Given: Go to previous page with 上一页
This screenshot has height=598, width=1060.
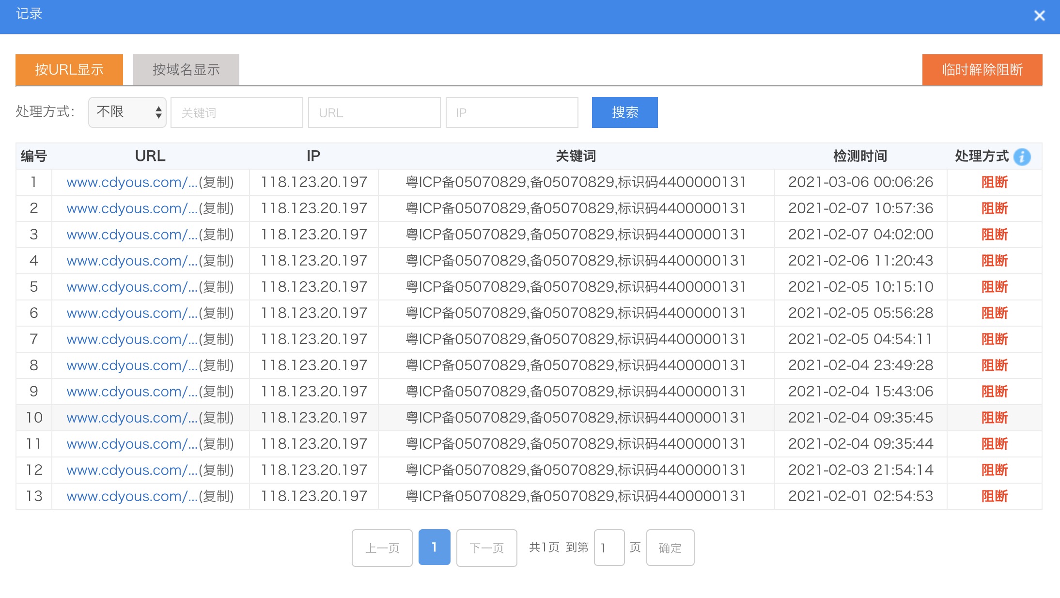Looking at the screenshot, I should (x=382, y=548).
